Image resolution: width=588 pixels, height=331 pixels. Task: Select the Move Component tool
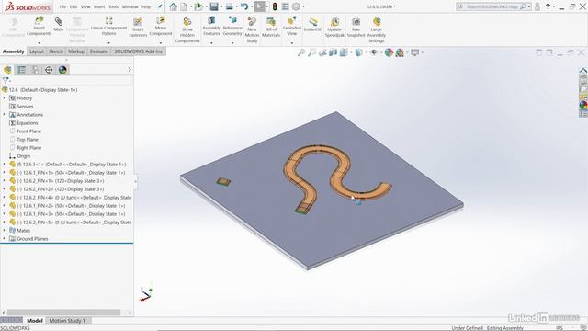point(161,27)
